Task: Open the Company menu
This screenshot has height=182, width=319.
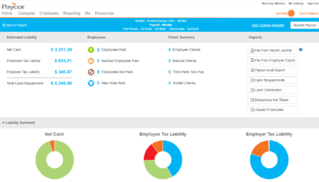Action: [x=26, y=13]
